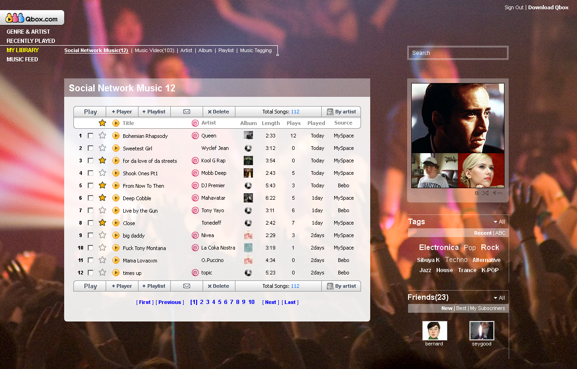Click the top By artist sort button
Screen dimensions: 577x369
(x=341, y=112)
